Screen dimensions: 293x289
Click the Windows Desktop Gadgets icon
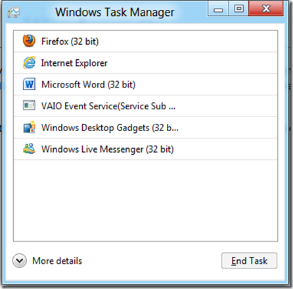pyautogui.click(x=29, y=127)
